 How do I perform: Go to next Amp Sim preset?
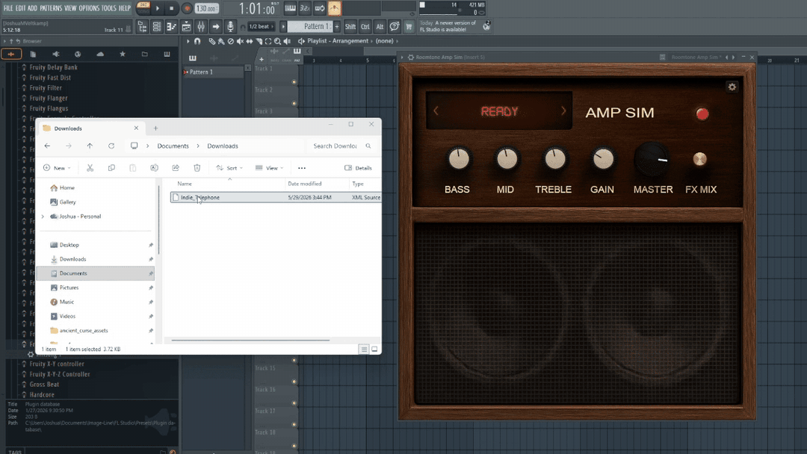pos(563,111)
